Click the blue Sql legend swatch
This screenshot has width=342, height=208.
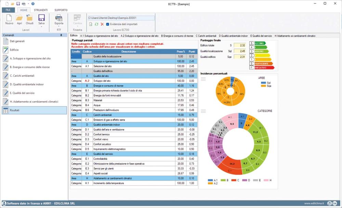(263, 83)
